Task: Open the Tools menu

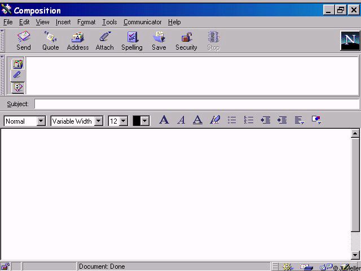Action: 109,22
